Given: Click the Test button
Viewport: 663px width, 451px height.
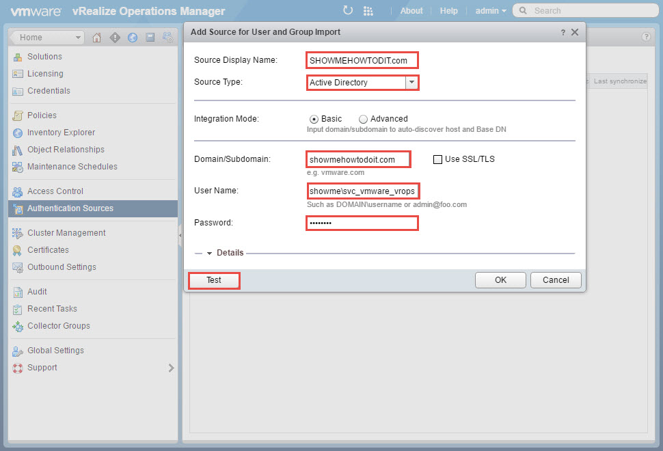Looking at the screenshot, I should (x=214, y=280).
